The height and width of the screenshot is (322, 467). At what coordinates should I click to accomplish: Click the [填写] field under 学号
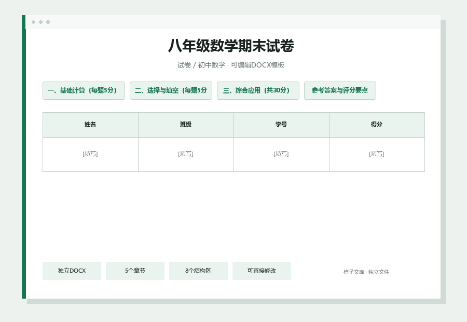(x=281, y=154)
